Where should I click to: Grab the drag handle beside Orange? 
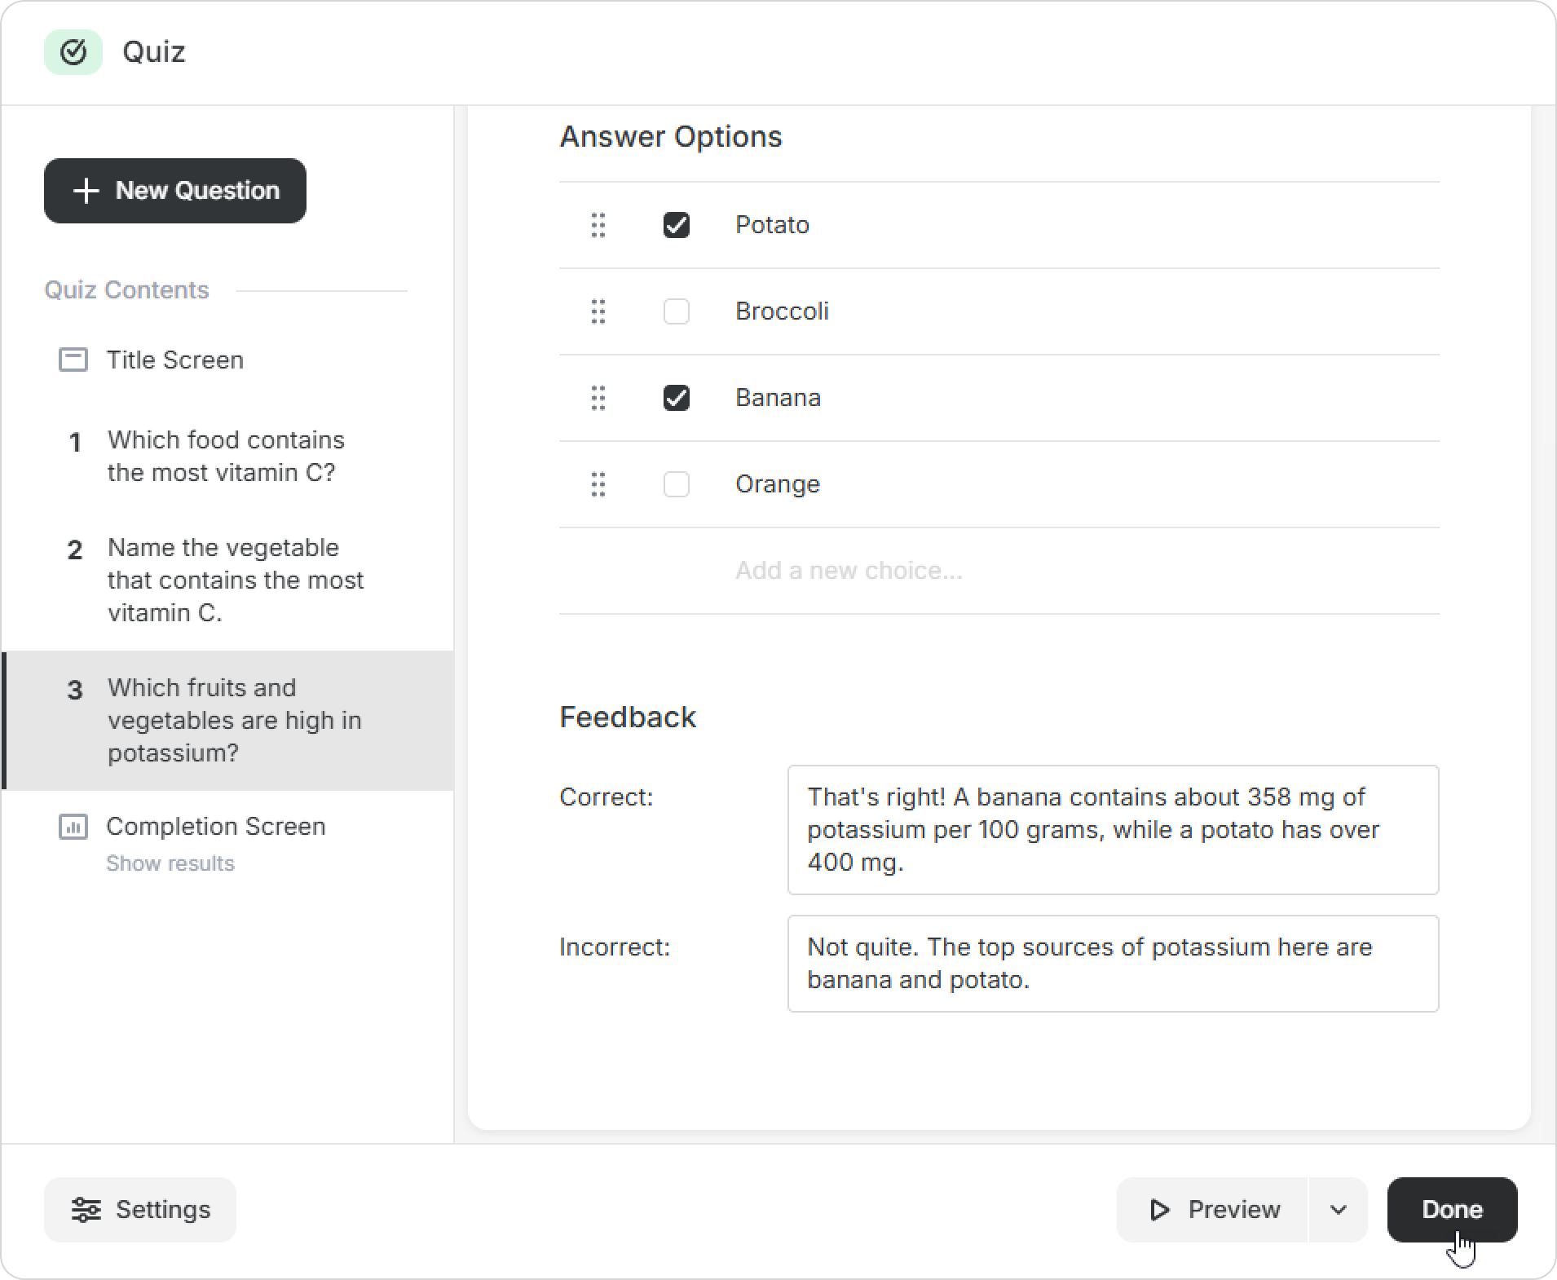tap(598, 484)
